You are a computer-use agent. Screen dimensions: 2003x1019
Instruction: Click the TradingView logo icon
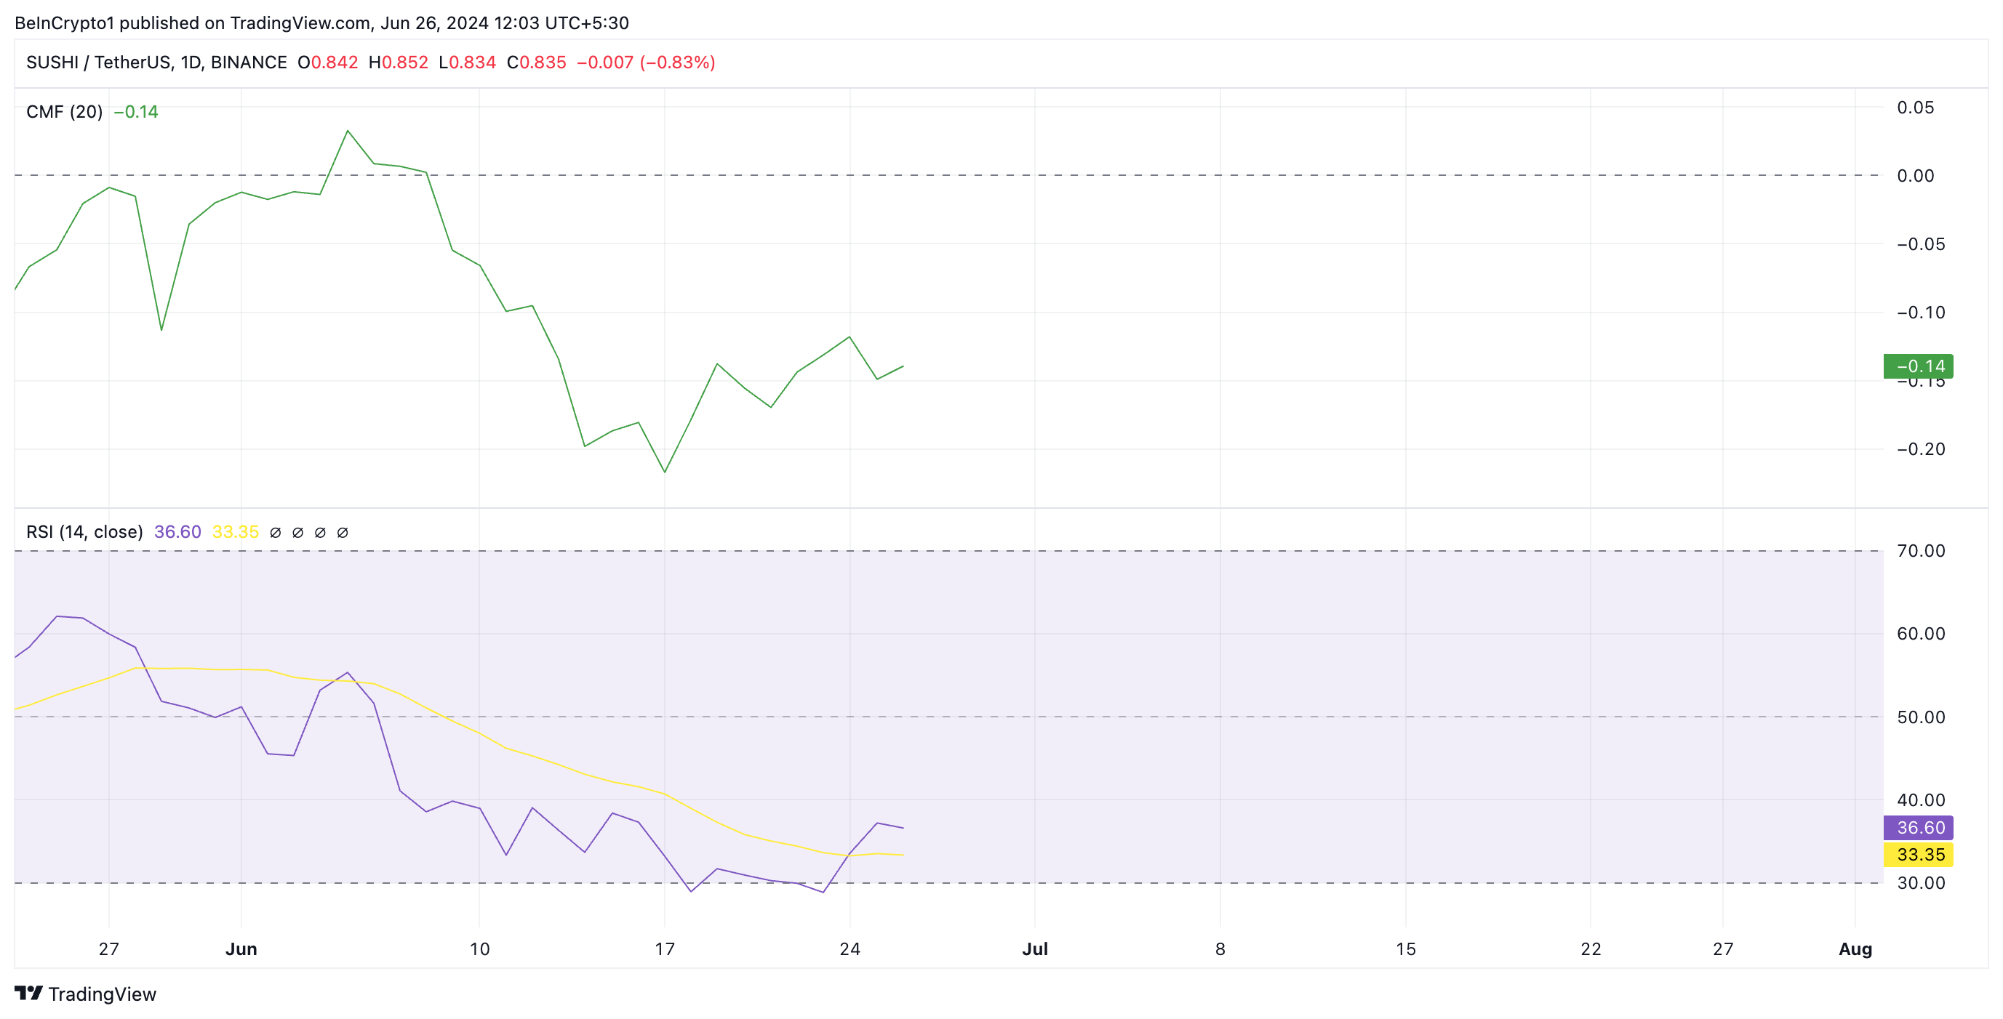click(29, 994)
